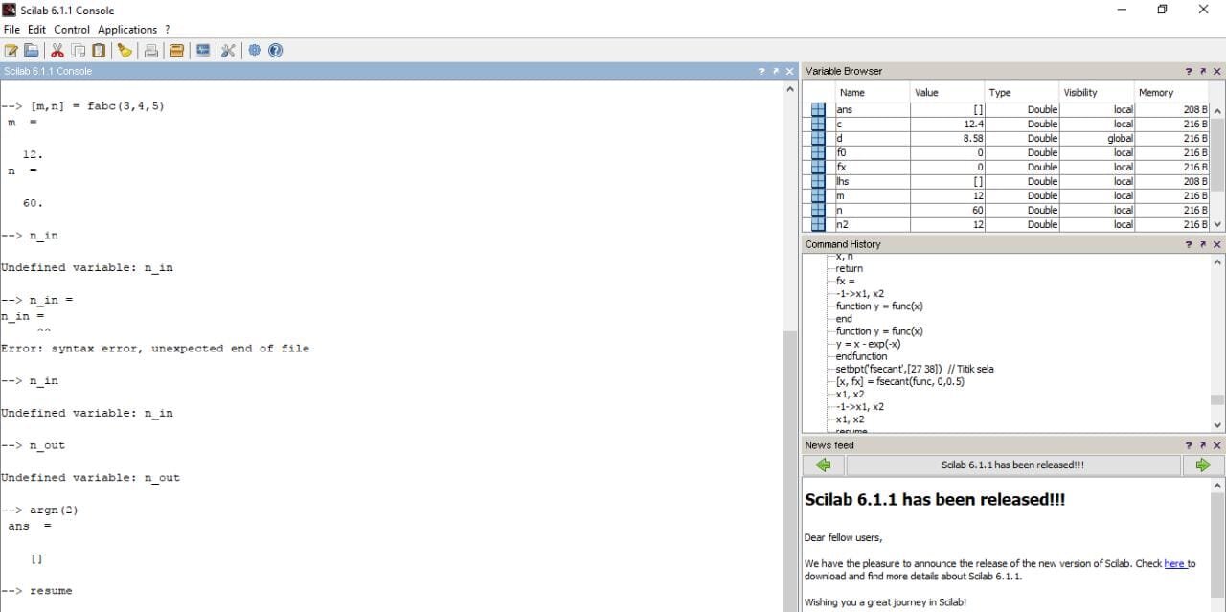Sort variables by Name column header
Image resolution: width=1226 pixels, height=612 pixels.
click(x=873, y=93)
